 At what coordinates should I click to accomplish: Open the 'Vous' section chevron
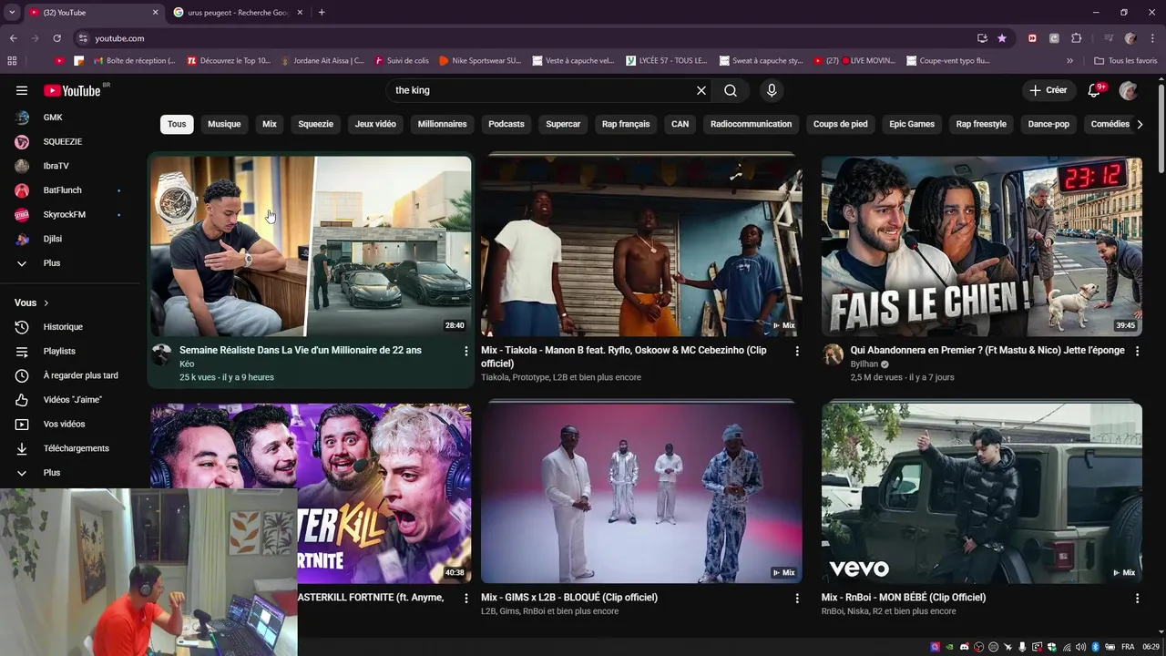pos(46,302)
